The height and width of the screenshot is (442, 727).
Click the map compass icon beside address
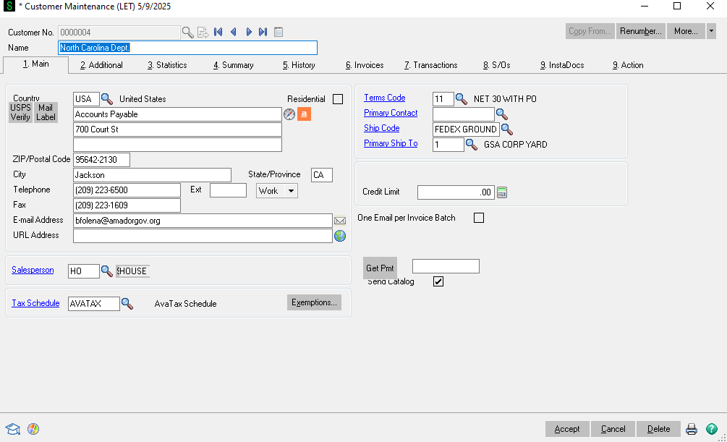click(x=289, y=114)
